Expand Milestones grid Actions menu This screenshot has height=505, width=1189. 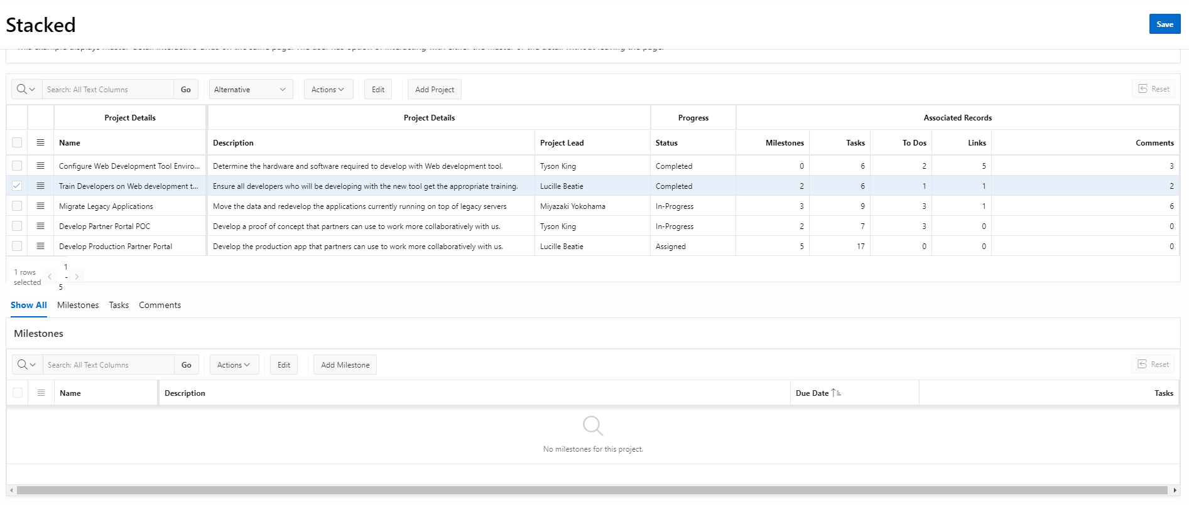point(234,364)
